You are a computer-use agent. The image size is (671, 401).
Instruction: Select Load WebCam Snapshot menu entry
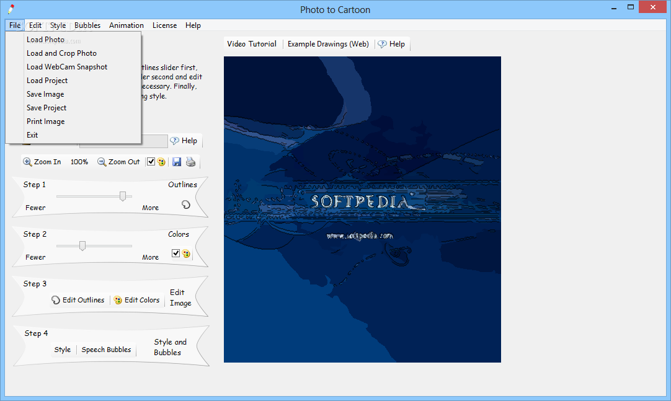[67, 67]
